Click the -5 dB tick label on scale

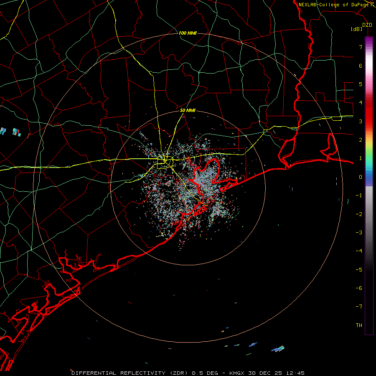359,270
